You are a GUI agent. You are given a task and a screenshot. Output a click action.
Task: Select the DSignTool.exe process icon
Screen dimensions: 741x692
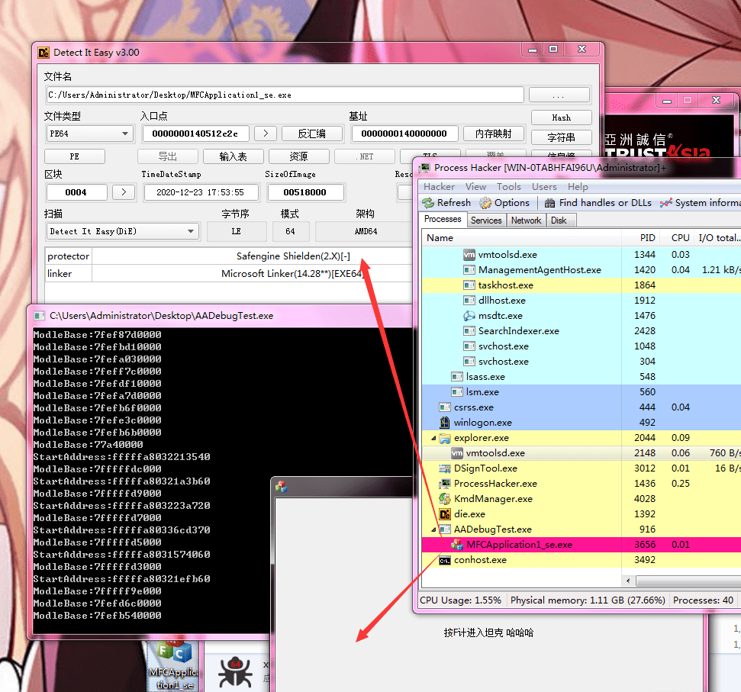pyautogui.click(x=445, y=468)
